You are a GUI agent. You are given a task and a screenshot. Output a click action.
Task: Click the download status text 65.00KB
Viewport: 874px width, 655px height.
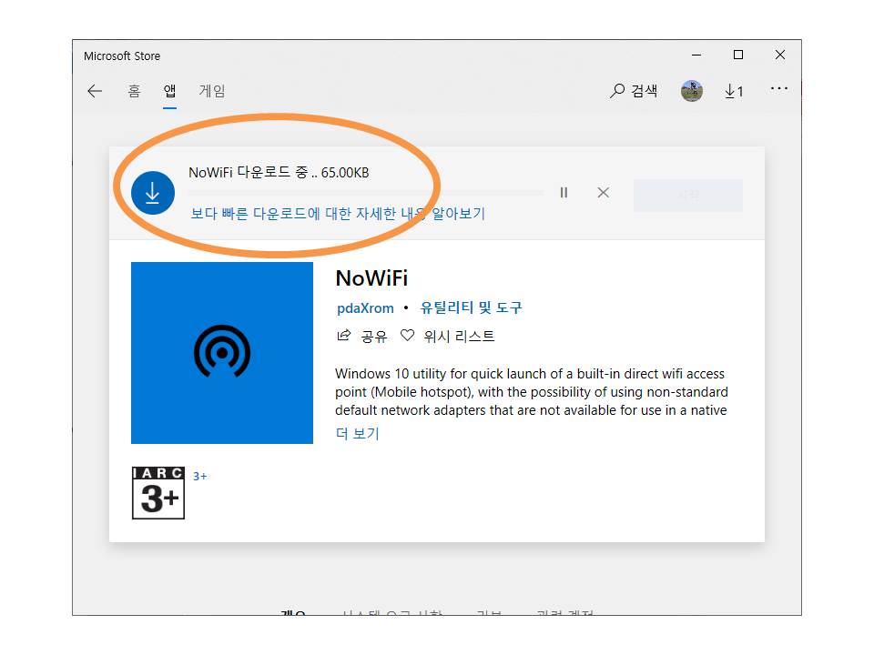(x=279, y=173)
